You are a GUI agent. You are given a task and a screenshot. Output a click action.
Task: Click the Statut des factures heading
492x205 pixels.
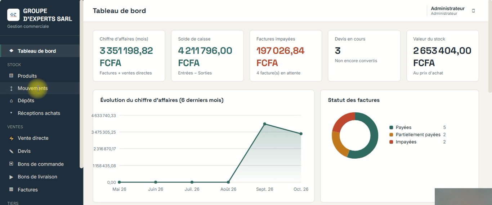354,100
